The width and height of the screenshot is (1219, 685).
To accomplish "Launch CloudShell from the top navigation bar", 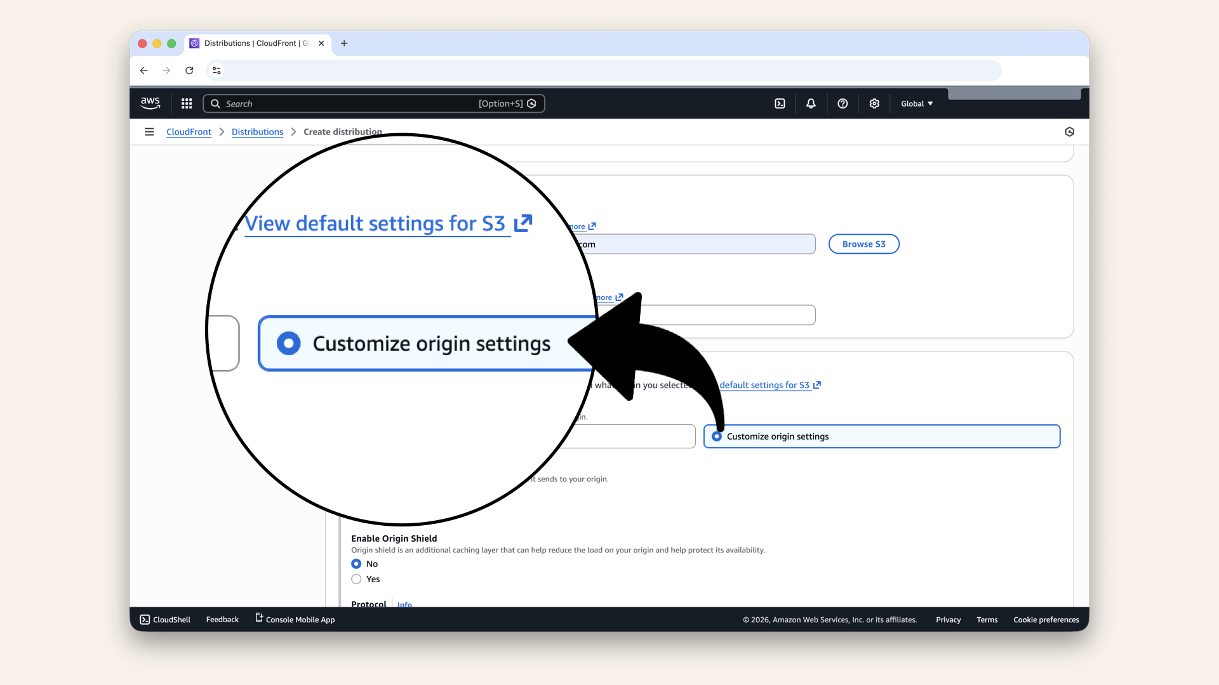I will pos(780,103).
